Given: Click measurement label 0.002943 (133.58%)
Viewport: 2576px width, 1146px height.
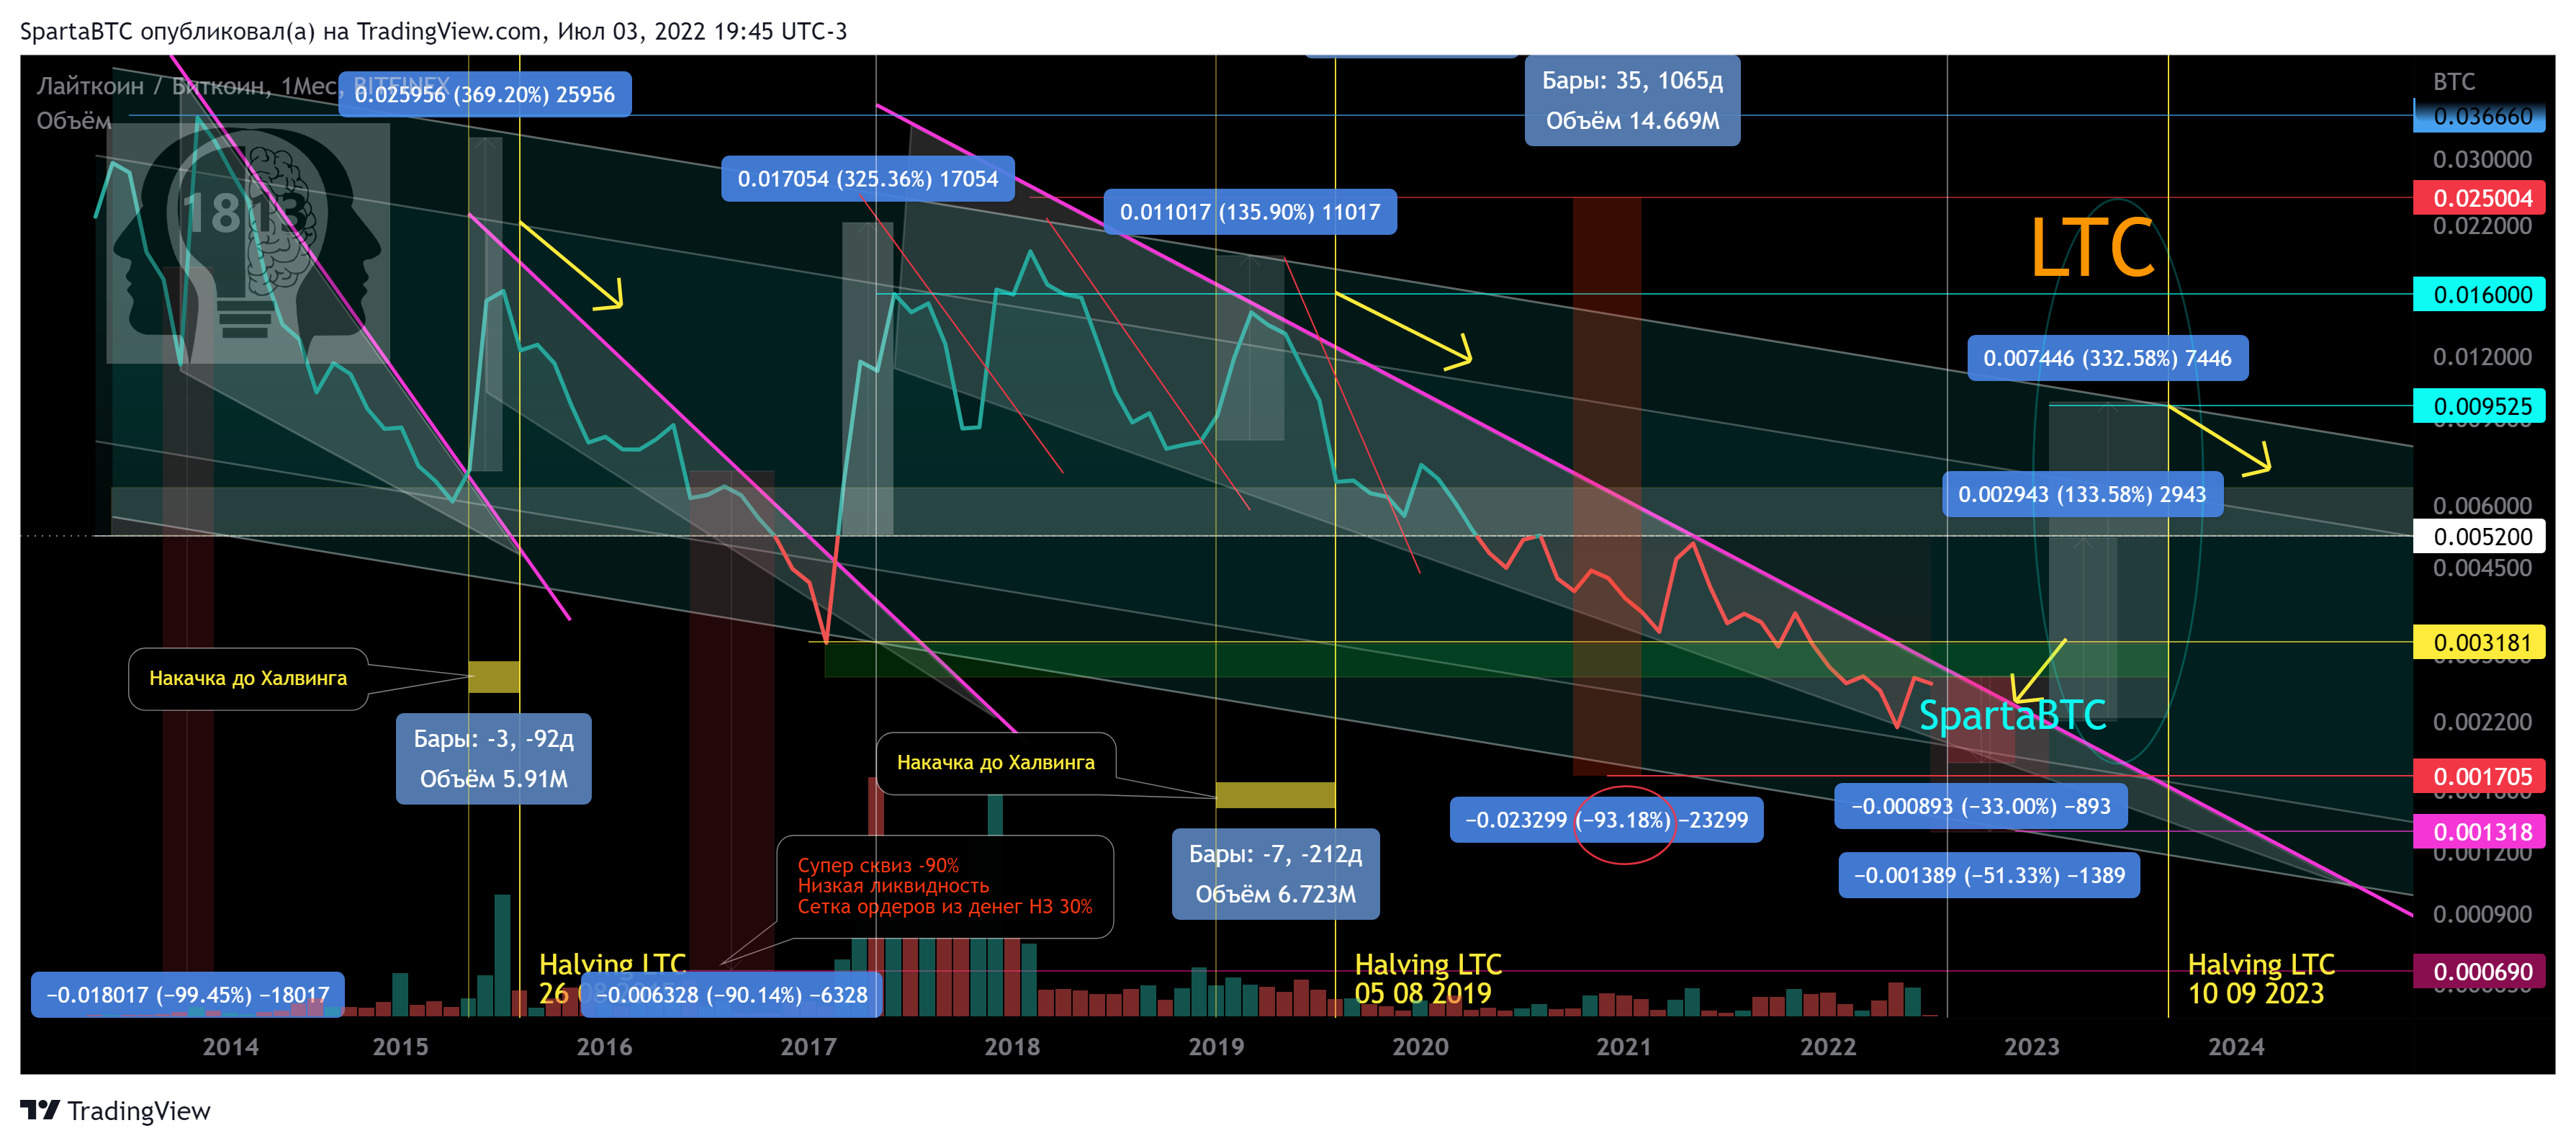Looking at the screenshot, I should (2082, 494).
